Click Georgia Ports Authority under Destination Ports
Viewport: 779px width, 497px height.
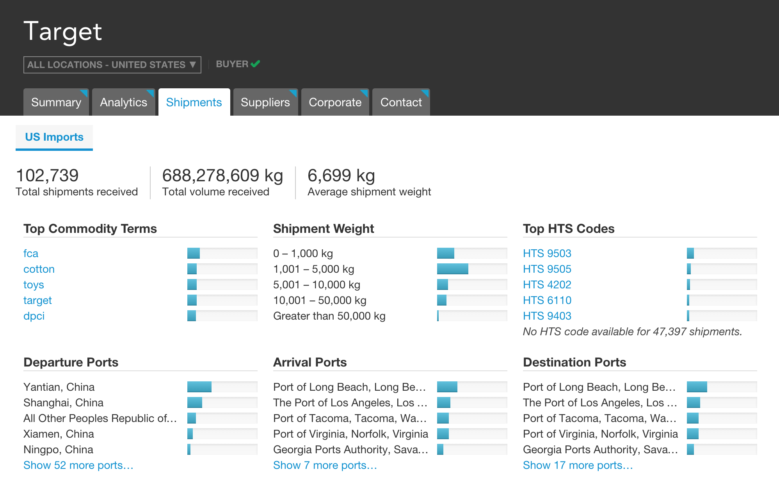pos(601,450)
